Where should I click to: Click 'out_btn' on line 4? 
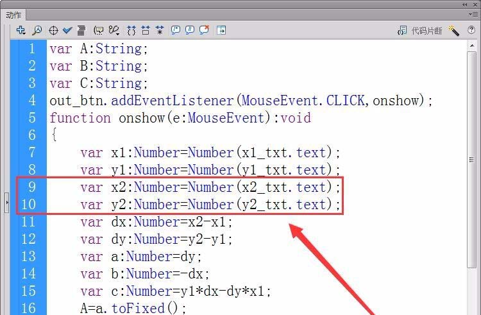point(77,101)
